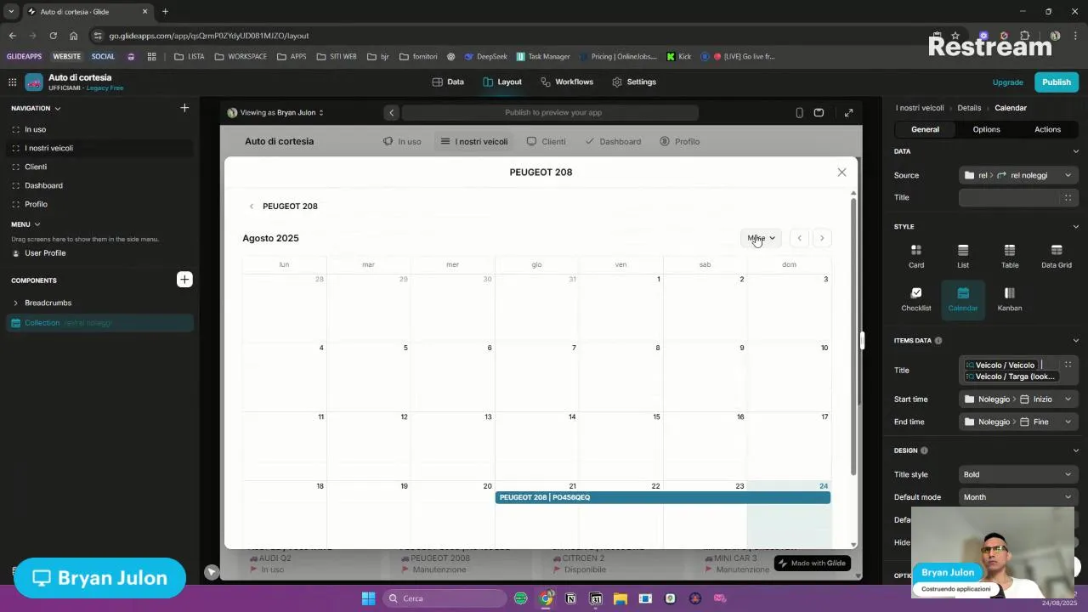1088x612 pixels.
Task: Click Items Data info icon
Action: (938, 341)
